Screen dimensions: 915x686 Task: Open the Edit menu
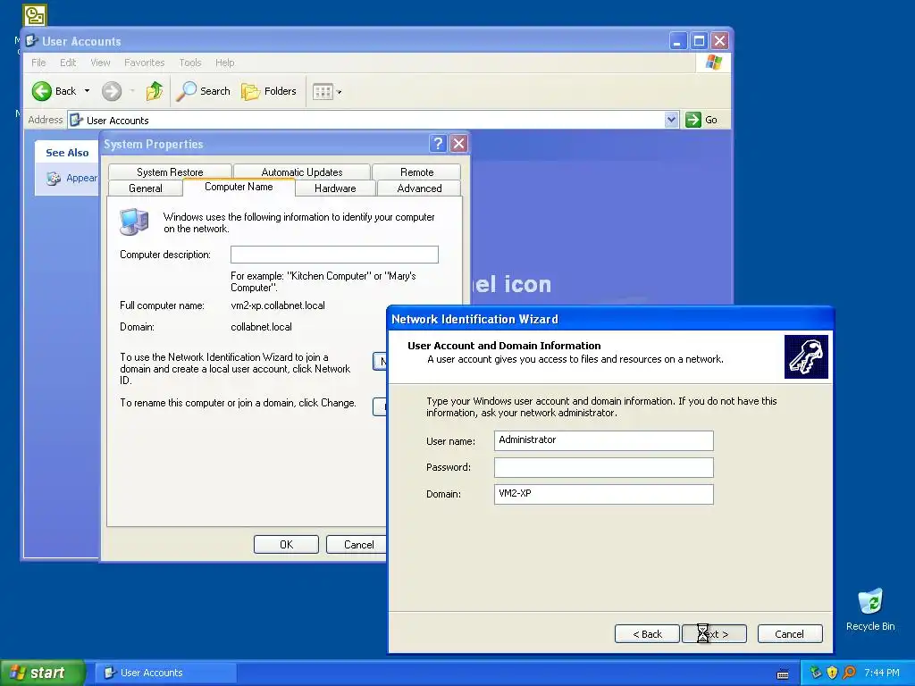(68, 63)
